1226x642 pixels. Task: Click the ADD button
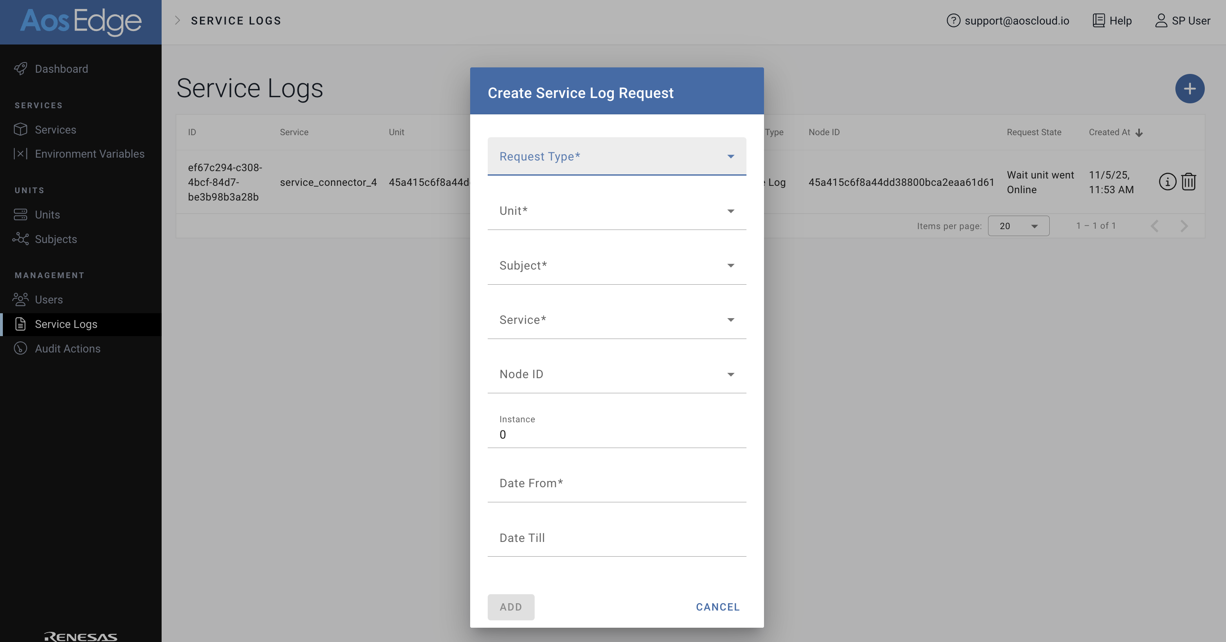511,607
